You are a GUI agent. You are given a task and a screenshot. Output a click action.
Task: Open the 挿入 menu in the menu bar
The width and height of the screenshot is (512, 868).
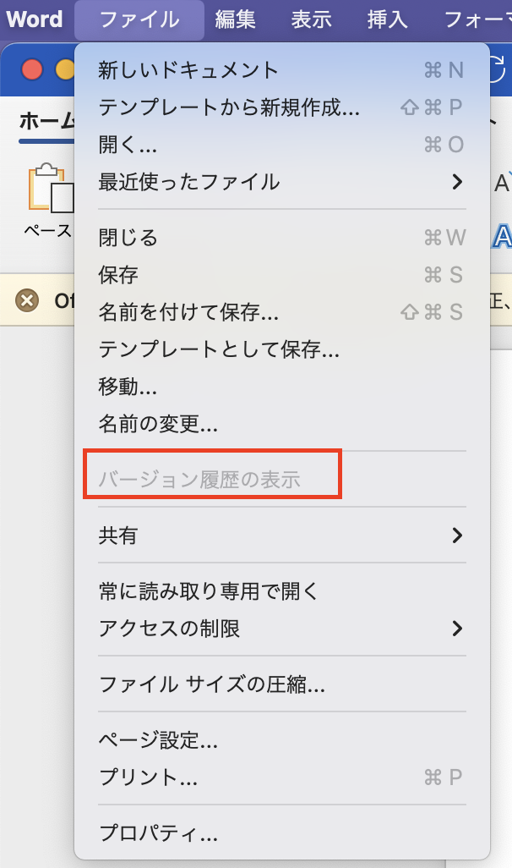(x=388, y=19)
